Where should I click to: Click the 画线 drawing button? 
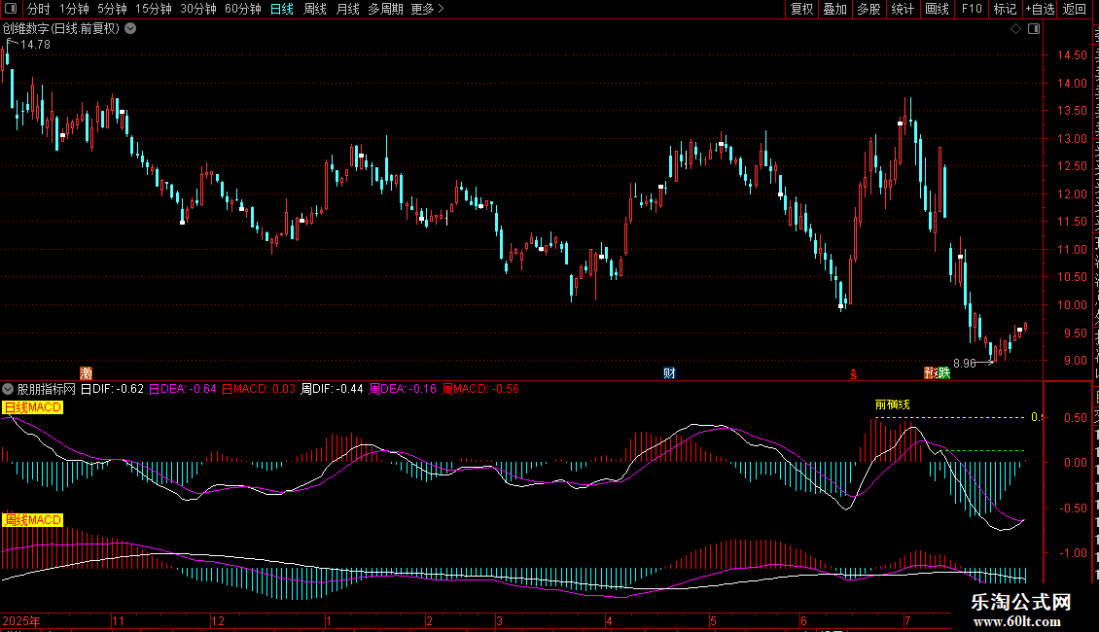(937, 9)
